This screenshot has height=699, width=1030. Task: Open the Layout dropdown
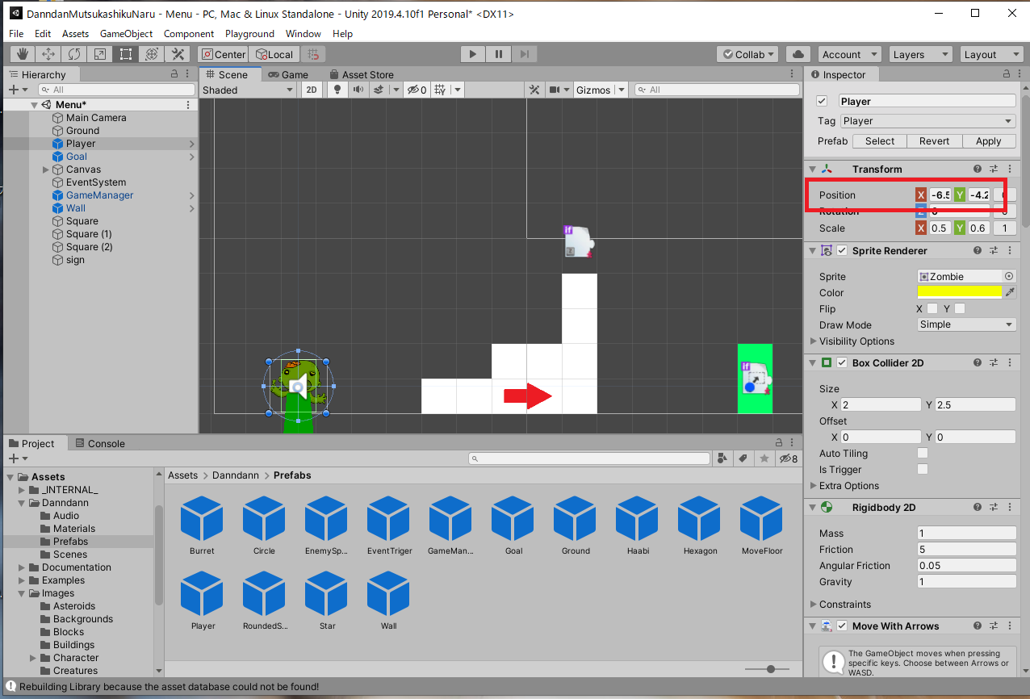pos(992,54)
